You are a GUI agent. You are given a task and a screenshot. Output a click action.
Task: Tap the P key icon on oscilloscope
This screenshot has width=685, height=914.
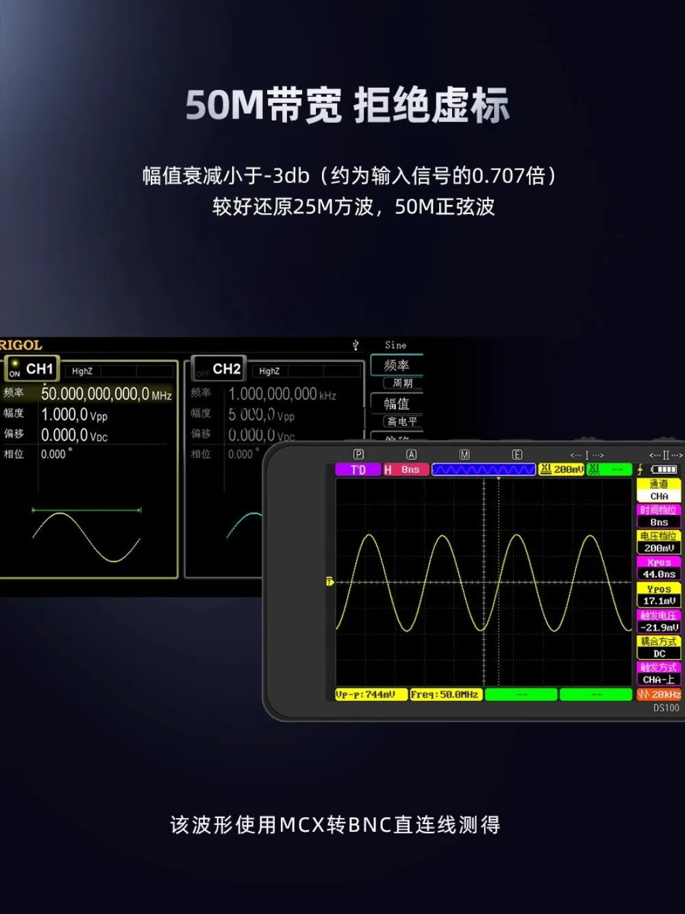(x=358, y=455)
